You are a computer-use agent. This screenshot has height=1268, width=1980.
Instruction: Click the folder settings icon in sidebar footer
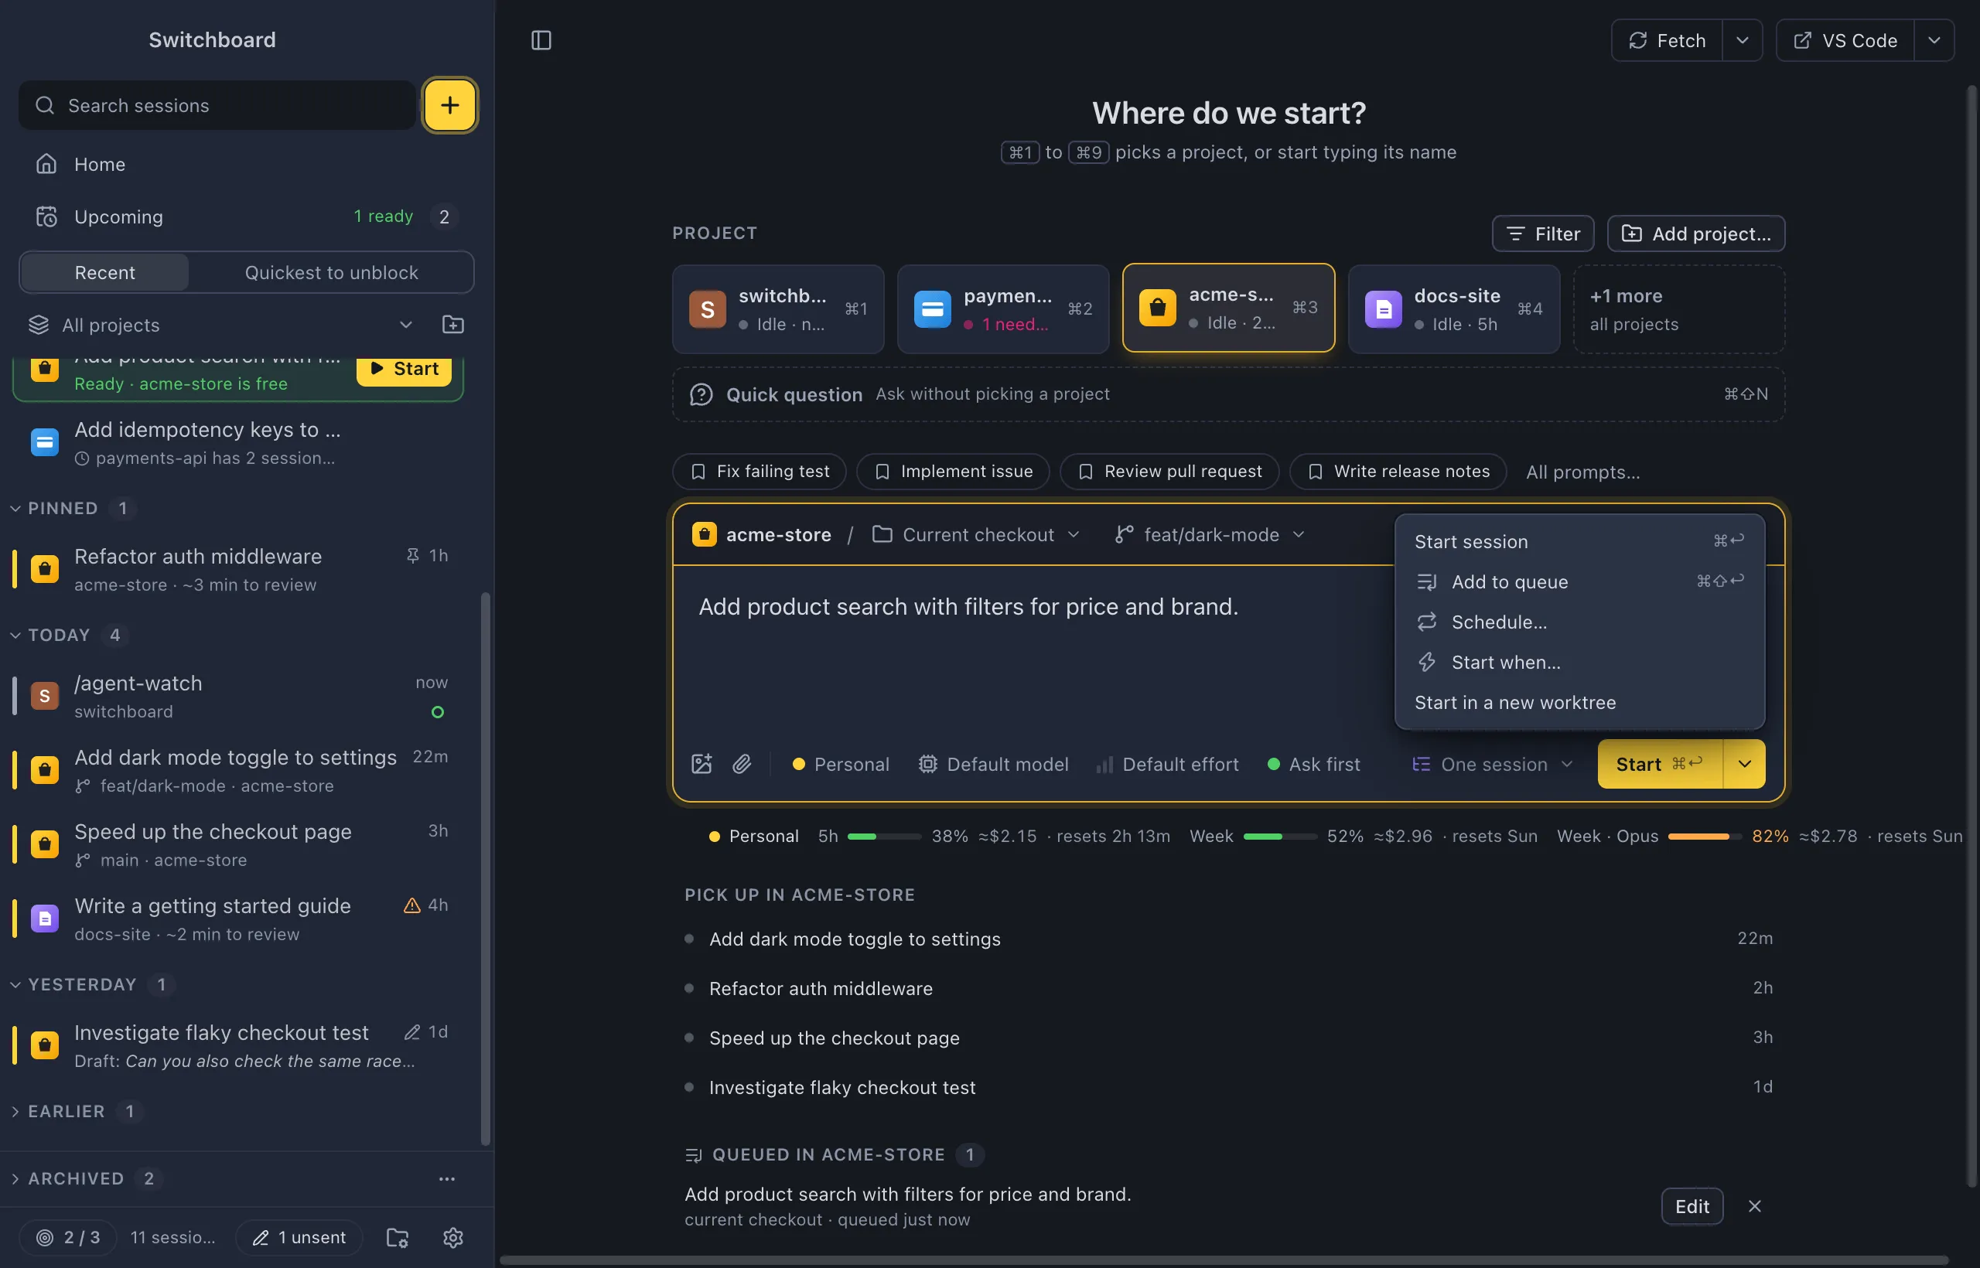tap(397, 1238)
